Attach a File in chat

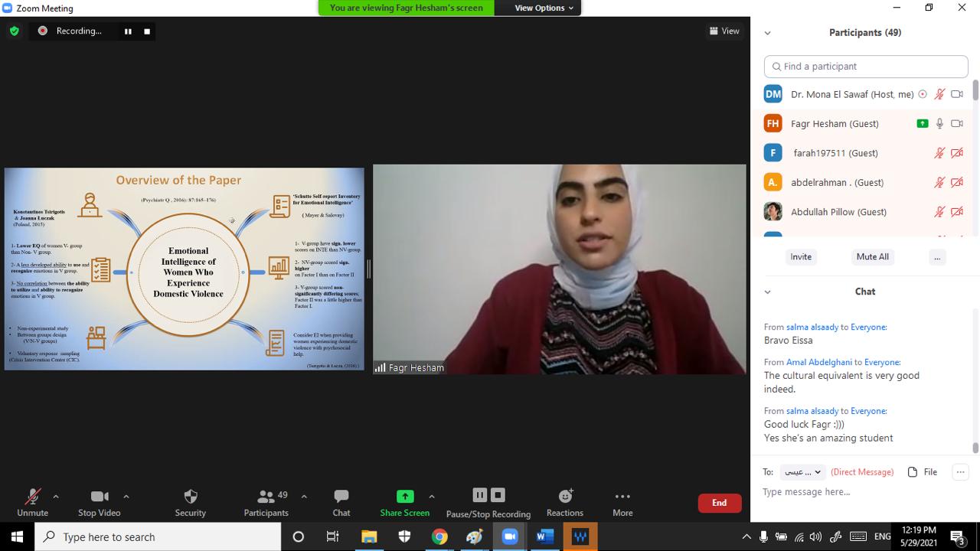(923, 472)
